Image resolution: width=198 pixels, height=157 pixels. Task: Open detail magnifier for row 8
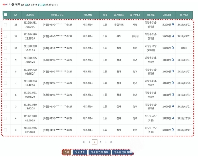click(x=173, y=71)
